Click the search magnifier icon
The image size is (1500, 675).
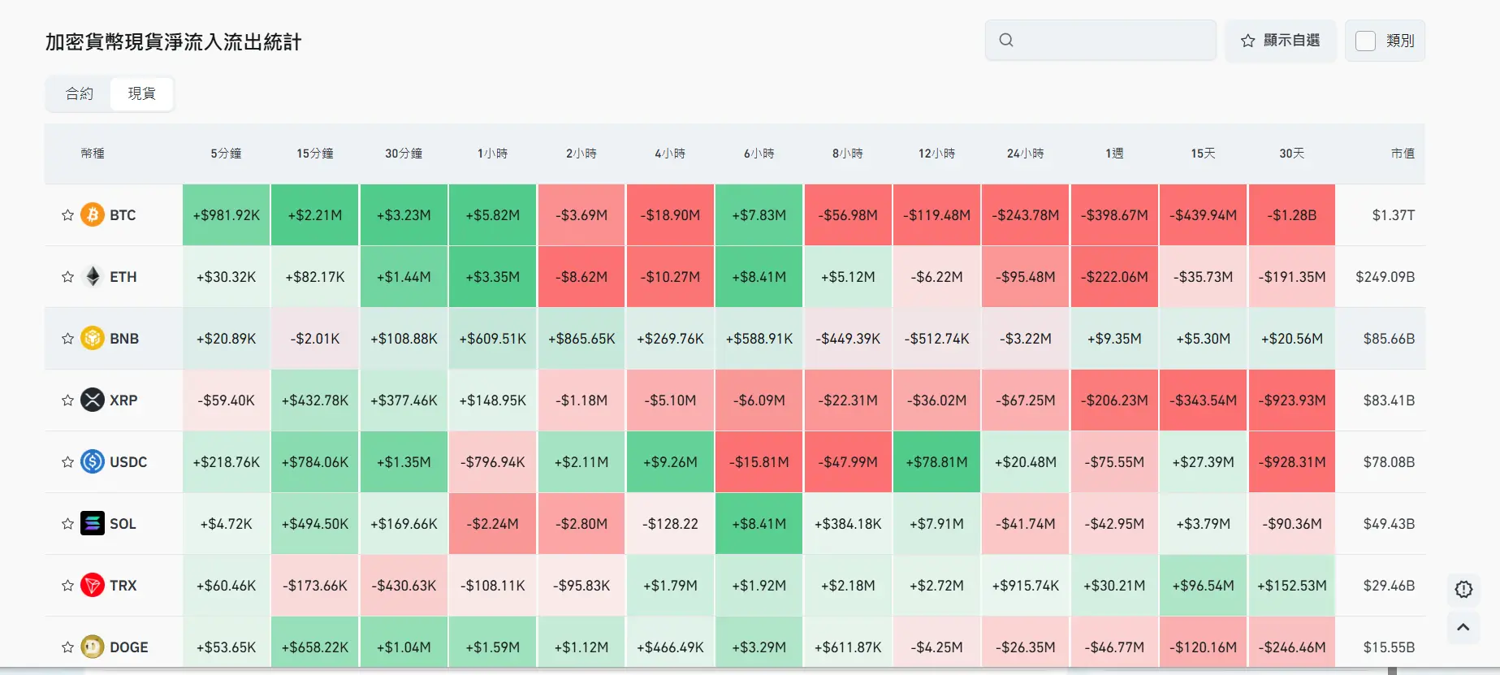click(1006, 40)
